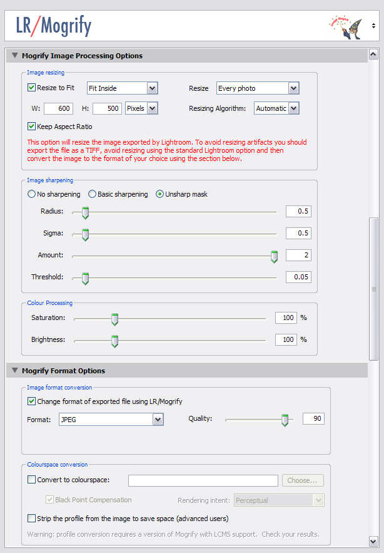This screenshot has width=384, height=553.
Task: Click the width W input field
Action: (x=59, y=108)
